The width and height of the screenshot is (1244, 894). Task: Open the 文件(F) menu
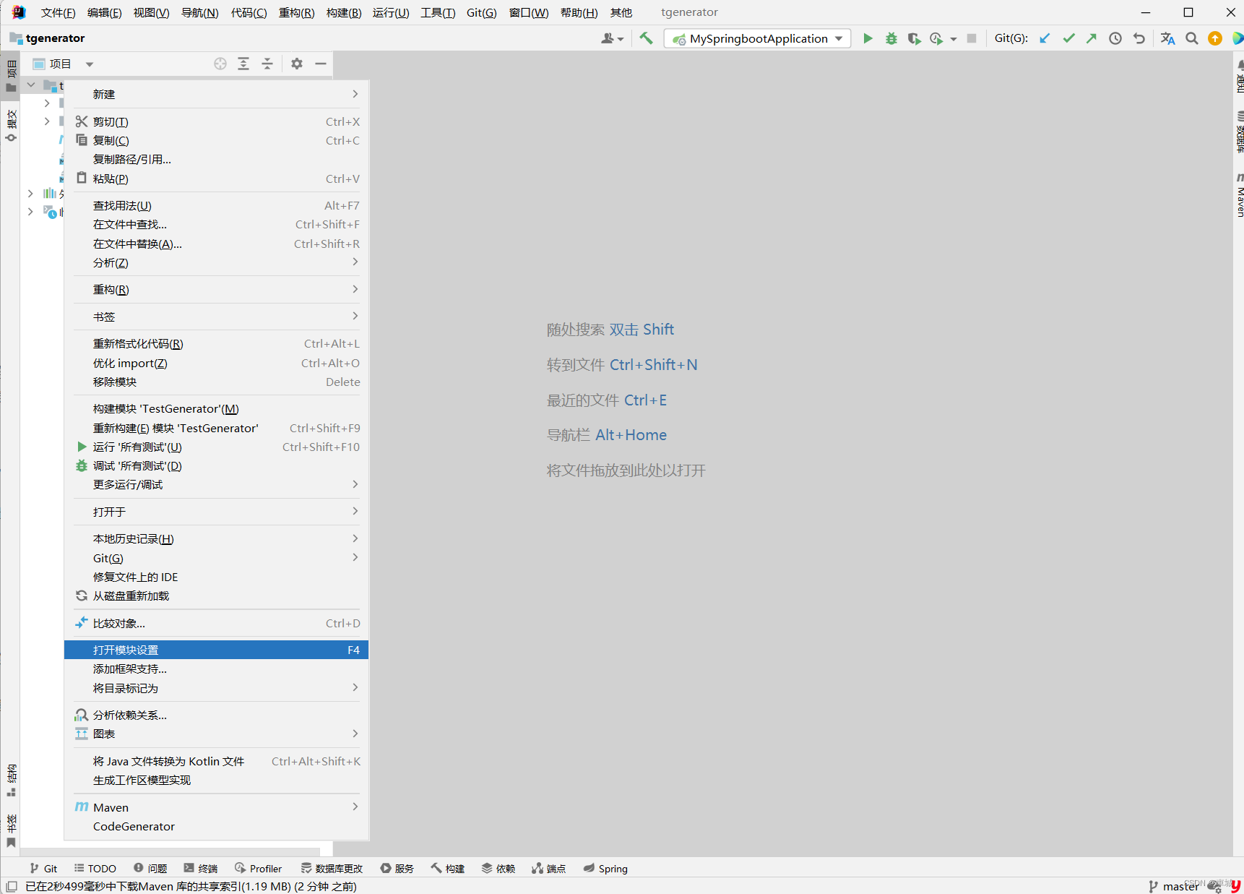58,12
